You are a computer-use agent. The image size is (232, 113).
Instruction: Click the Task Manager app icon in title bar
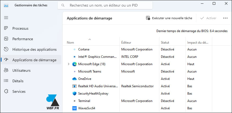pyautogui.click(x=6, y=6)
